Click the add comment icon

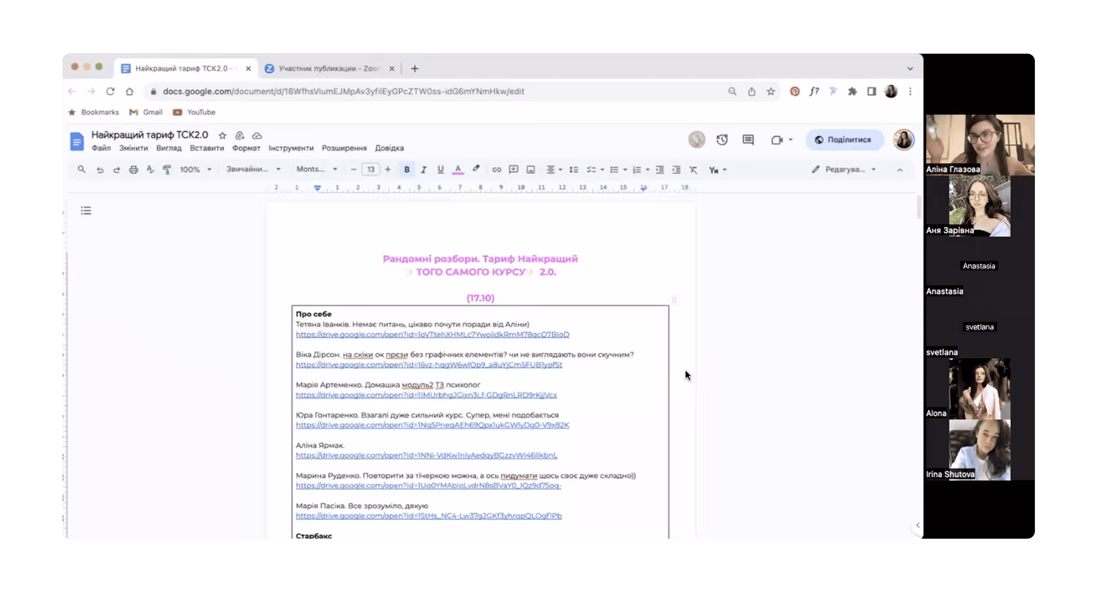pyautogui.click(x=514, y=170)
